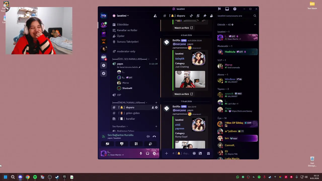
Task: Open pinned messages pin icon
Action: coord(205,16)
